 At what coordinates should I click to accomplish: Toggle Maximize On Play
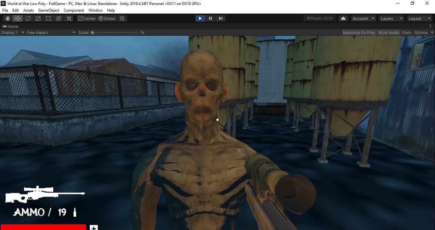pos(359,33)
